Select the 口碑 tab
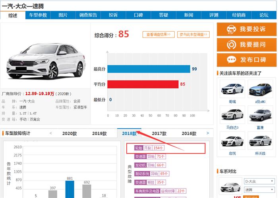Screen dimensions: 278x198 [138, 15]
